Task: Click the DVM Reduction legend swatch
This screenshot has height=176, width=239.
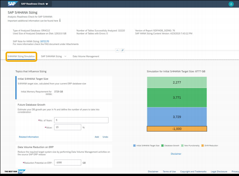Action: (x=203, y=145)
